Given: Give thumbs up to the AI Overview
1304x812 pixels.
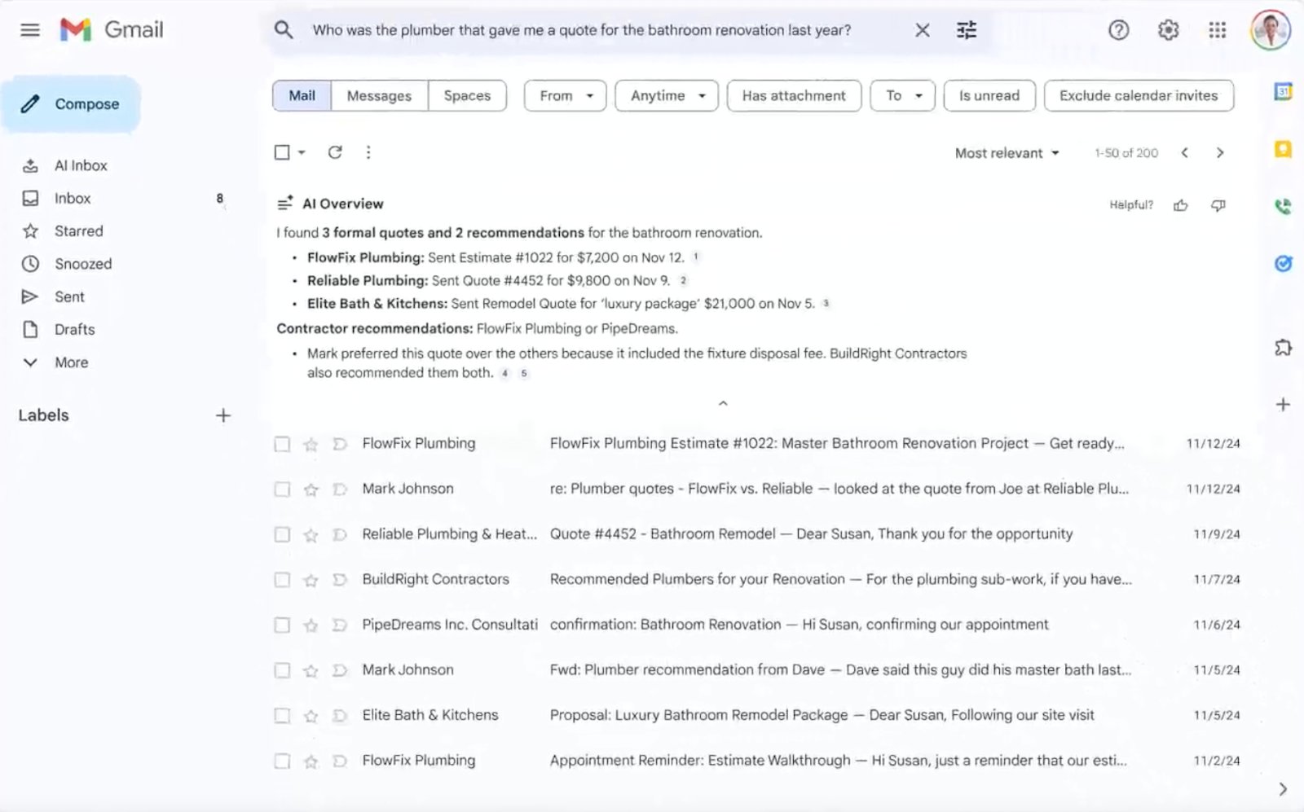Looking at the screenshot, I should coord(1181,205).
